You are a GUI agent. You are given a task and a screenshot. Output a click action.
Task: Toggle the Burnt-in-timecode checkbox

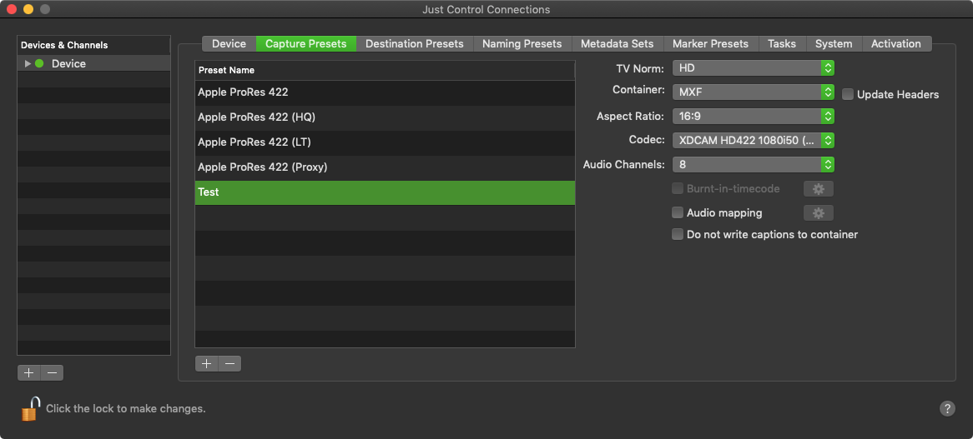tap(678, 189)
